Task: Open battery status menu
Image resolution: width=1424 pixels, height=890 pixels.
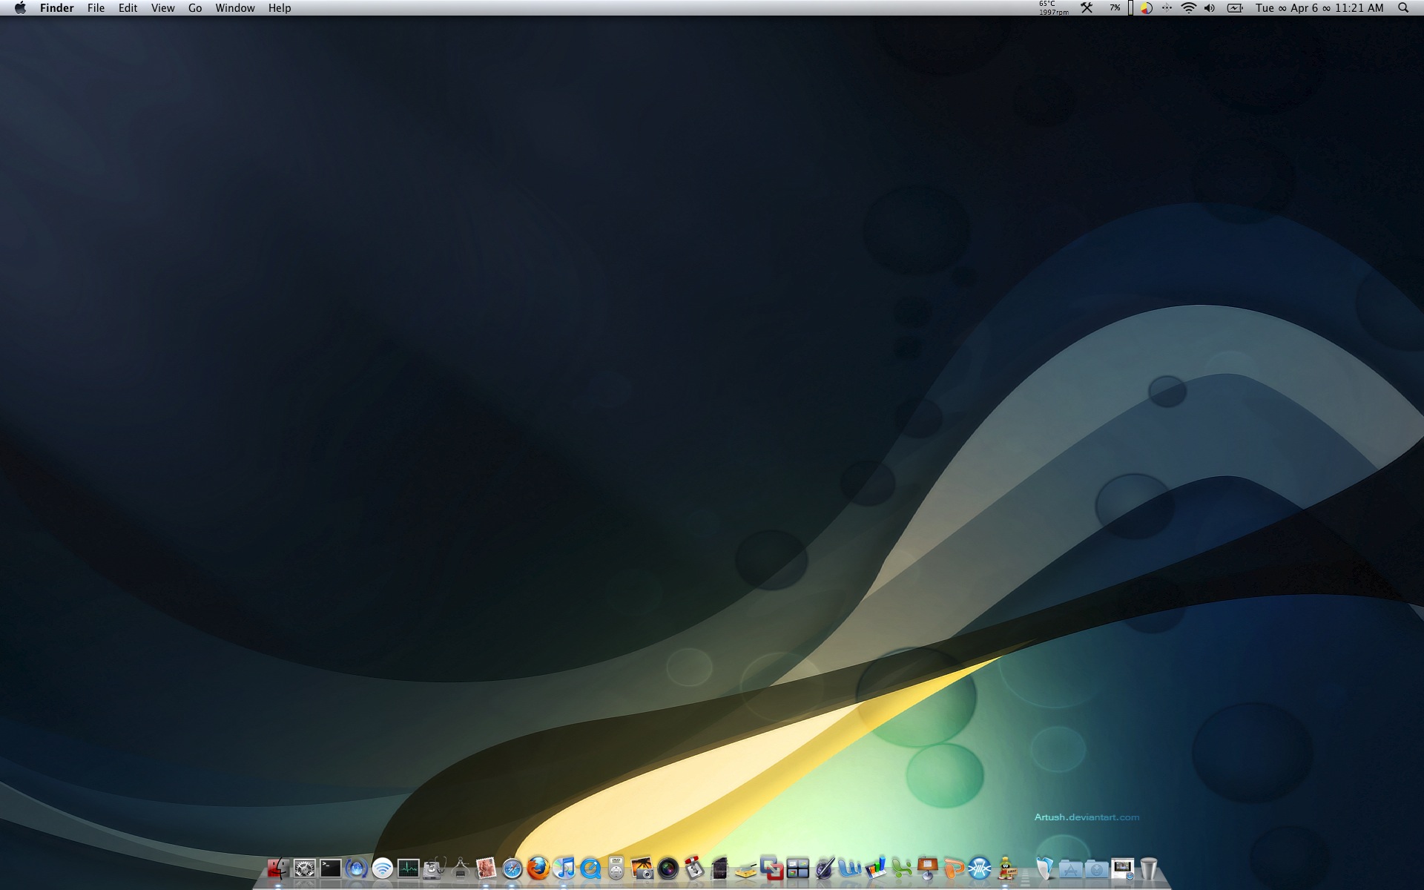Action: (1235, 8)
